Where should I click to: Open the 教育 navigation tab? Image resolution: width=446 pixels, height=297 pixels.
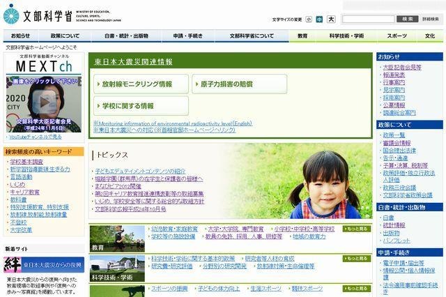(302, 36)
